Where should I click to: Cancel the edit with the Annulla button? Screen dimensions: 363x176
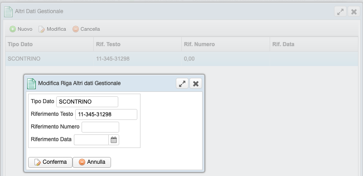pyautogui.click(x=92, y=162)
